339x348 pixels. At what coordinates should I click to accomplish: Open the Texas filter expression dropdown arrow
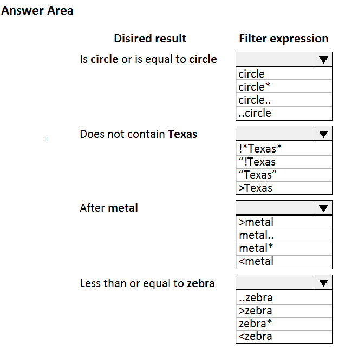click(x=323, y=134)
